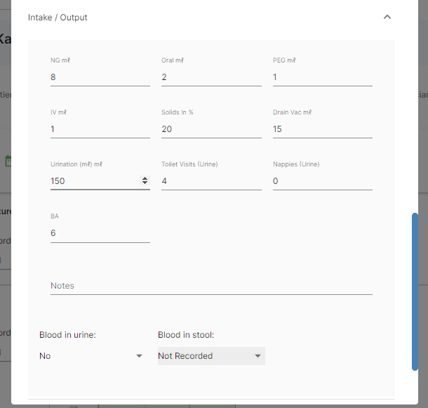This screenshot has height=408, width=428.
Task: Click the green calendar icon behind dialog
Action: coord(8,161)
